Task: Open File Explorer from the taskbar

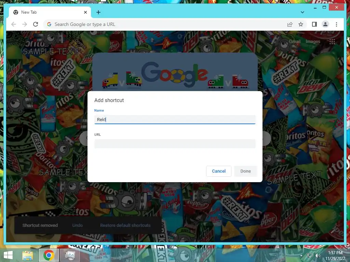Action: (x=28, y=255)
